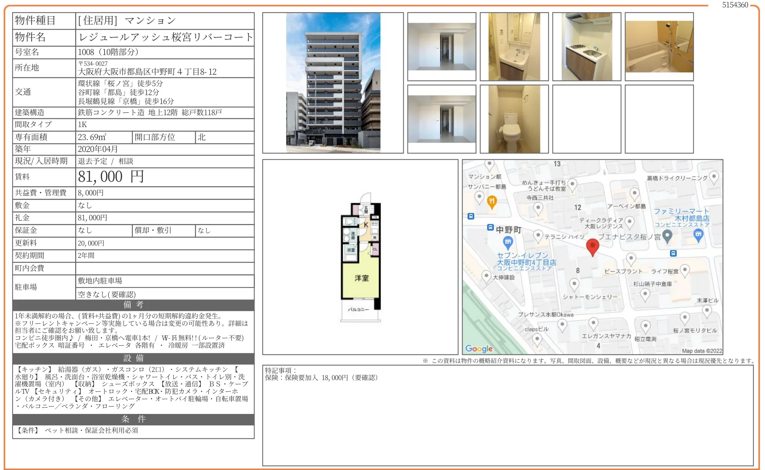Open the washbasin photo thumbnail

pyautogui.click(x=514, y=47)
